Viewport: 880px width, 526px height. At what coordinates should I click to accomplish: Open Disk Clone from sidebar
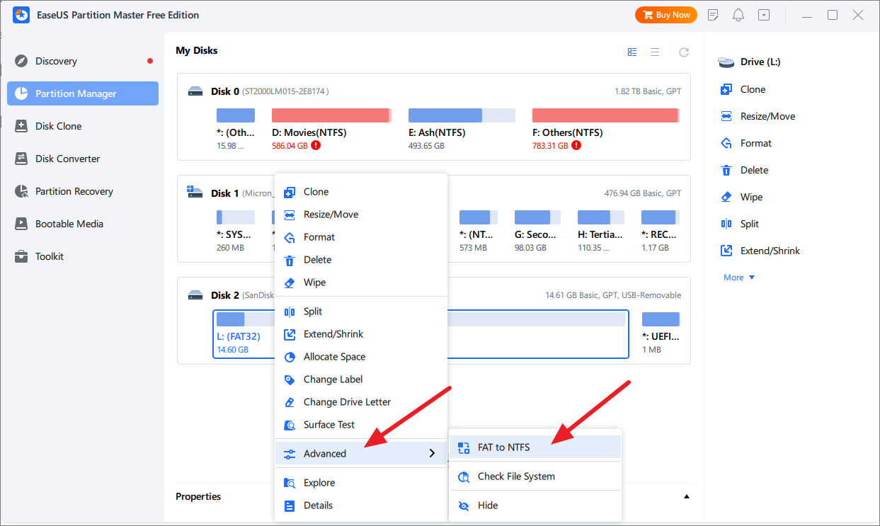[x=83, y=126]
